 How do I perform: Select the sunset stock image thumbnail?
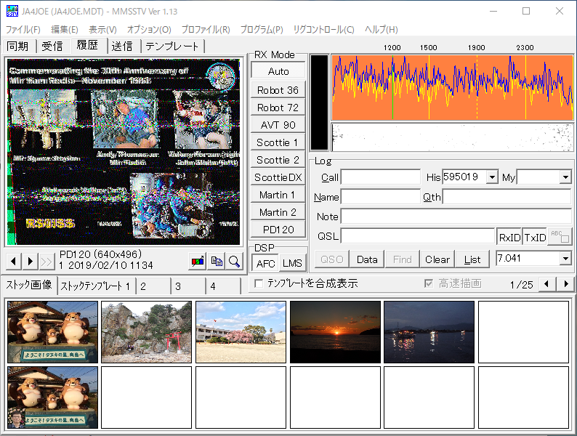[x=335, y=332]
